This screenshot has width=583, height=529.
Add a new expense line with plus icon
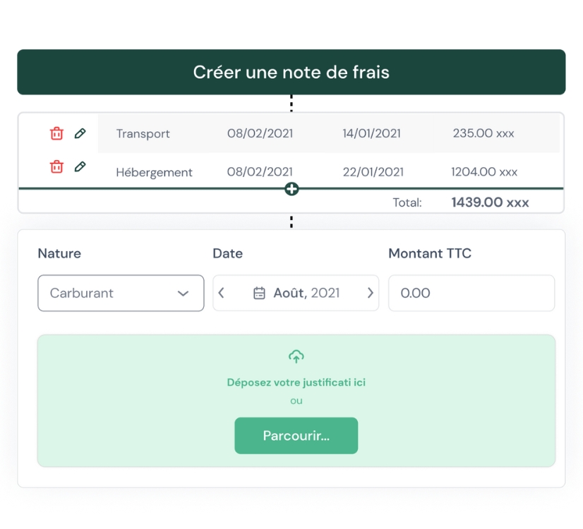291,189
